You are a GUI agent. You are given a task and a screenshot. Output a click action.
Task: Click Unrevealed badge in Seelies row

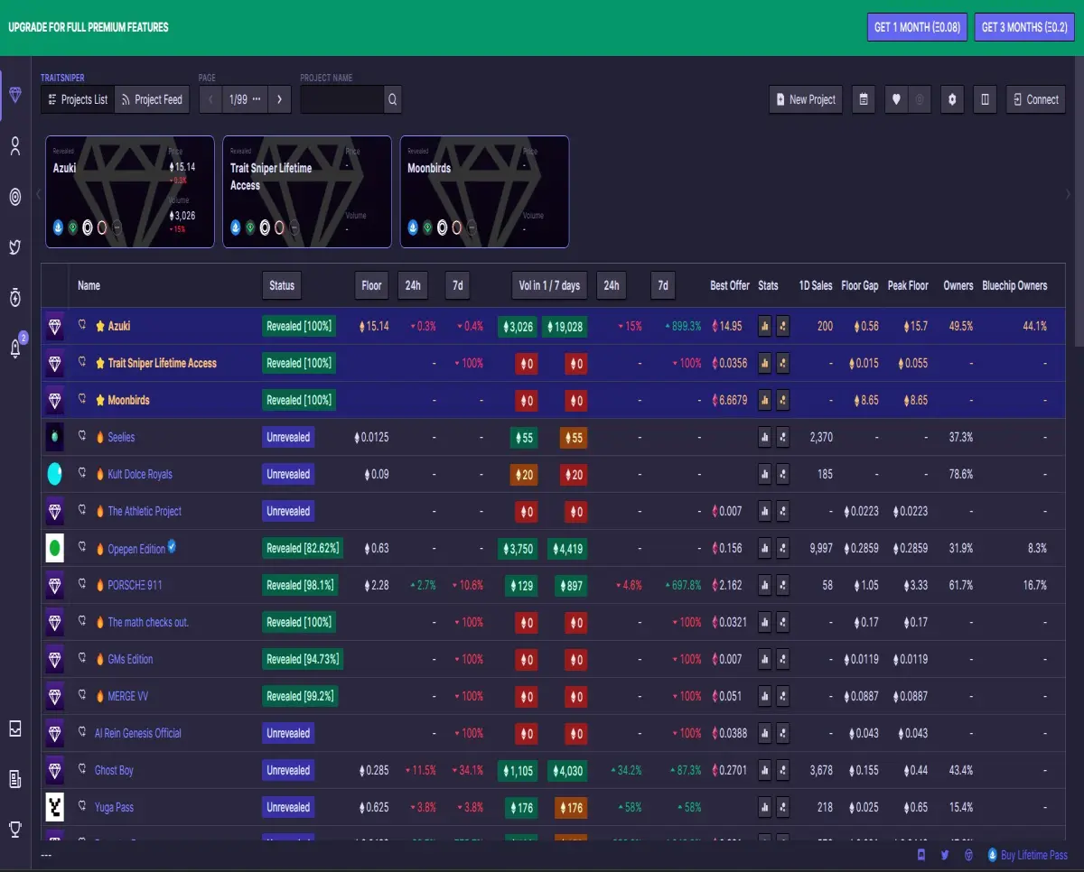[x=288, y=437]
